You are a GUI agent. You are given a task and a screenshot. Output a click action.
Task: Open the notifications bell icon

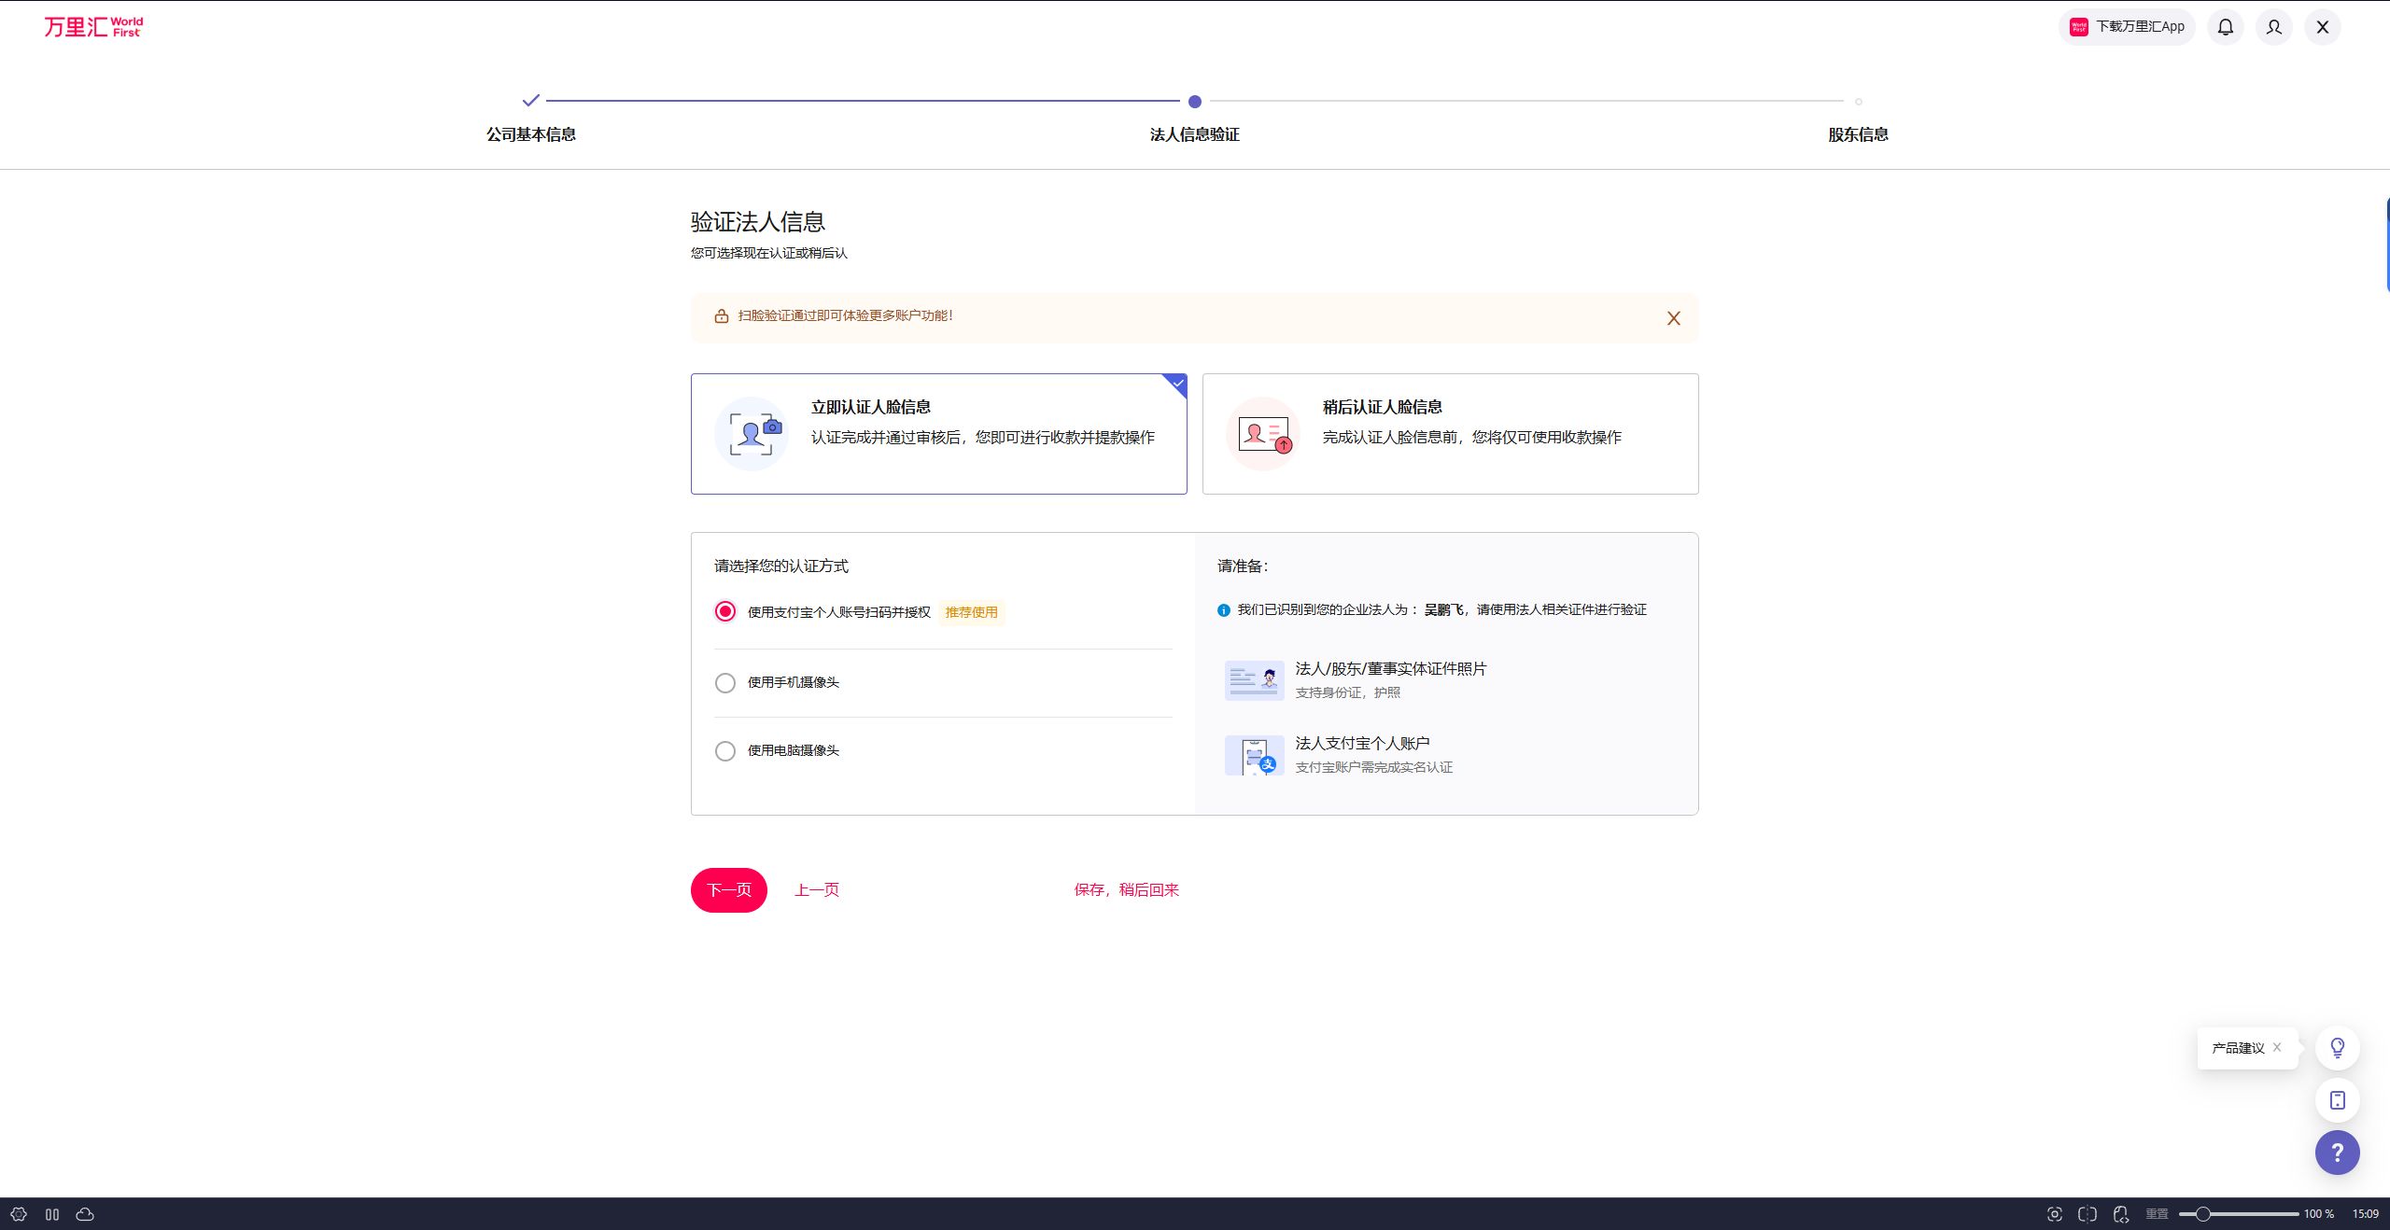point(2226,27)
